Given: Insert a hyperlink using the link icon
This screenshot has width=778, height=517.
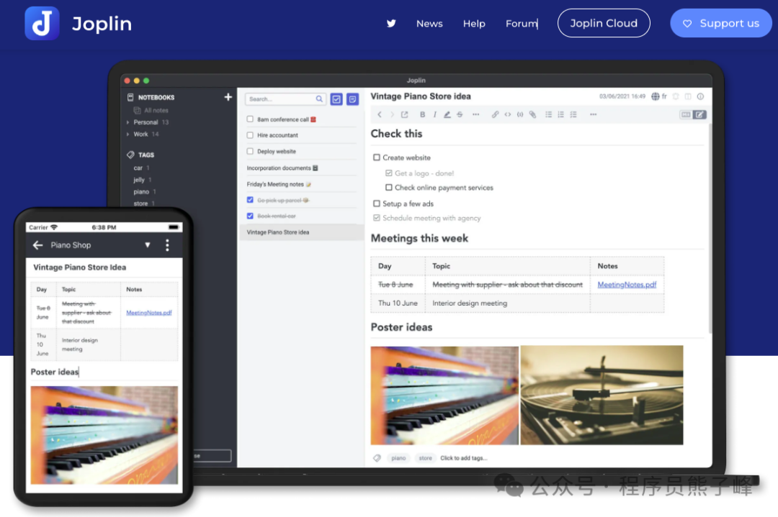Looking at the screenshot, I should pos(495,114).
